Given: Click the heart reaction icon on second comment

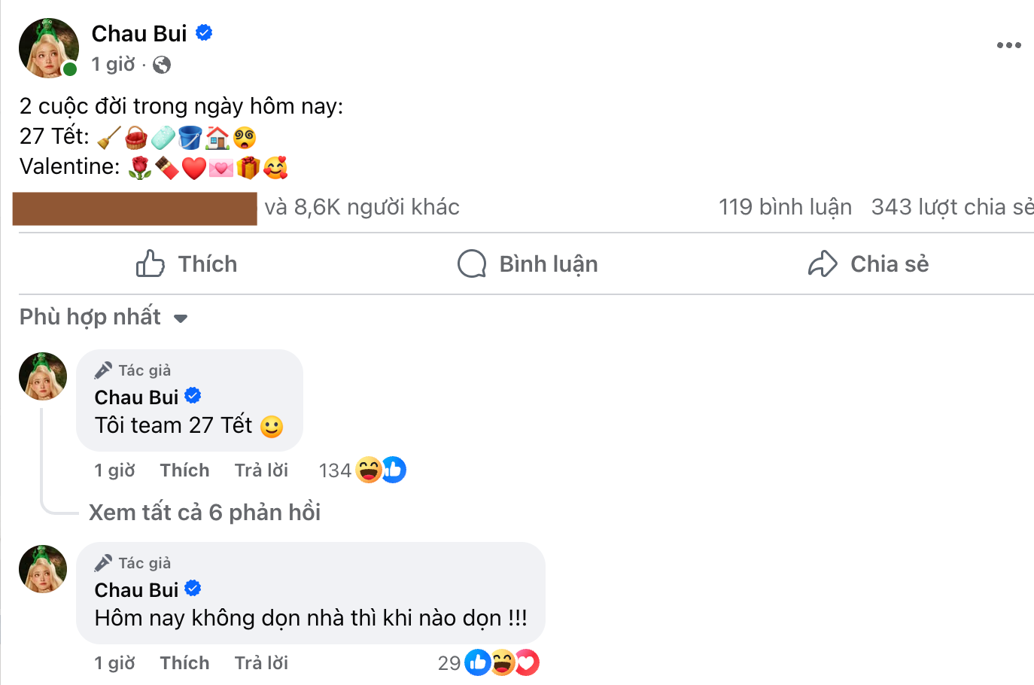Looking at the screenshot, I should [528, 662].
